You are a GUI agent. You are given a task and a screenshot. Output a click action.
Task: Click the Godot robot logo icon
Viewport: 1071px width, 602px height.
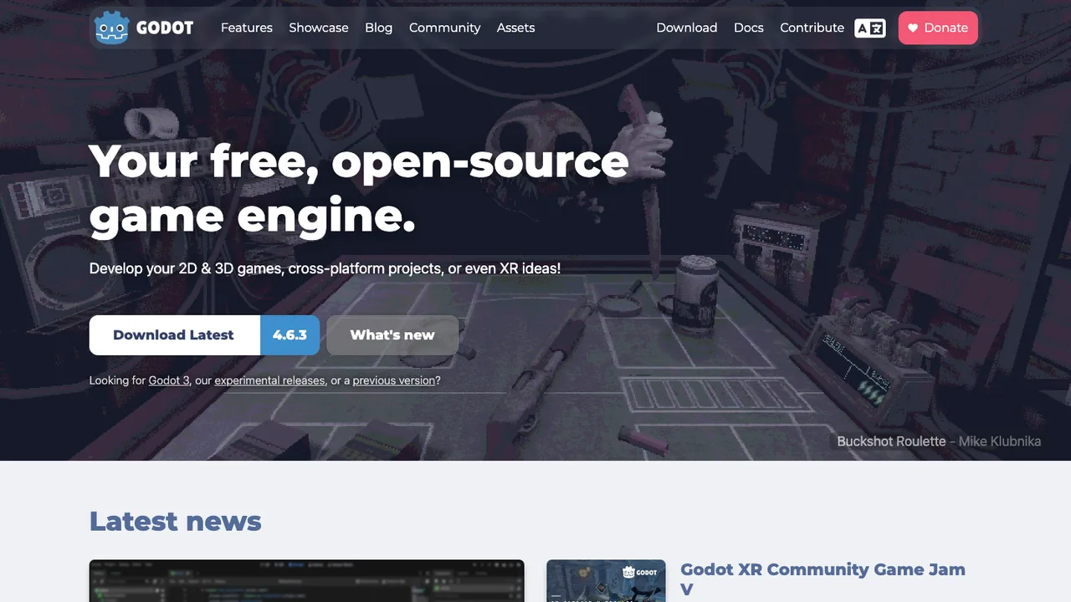click(x=111, y=28)
